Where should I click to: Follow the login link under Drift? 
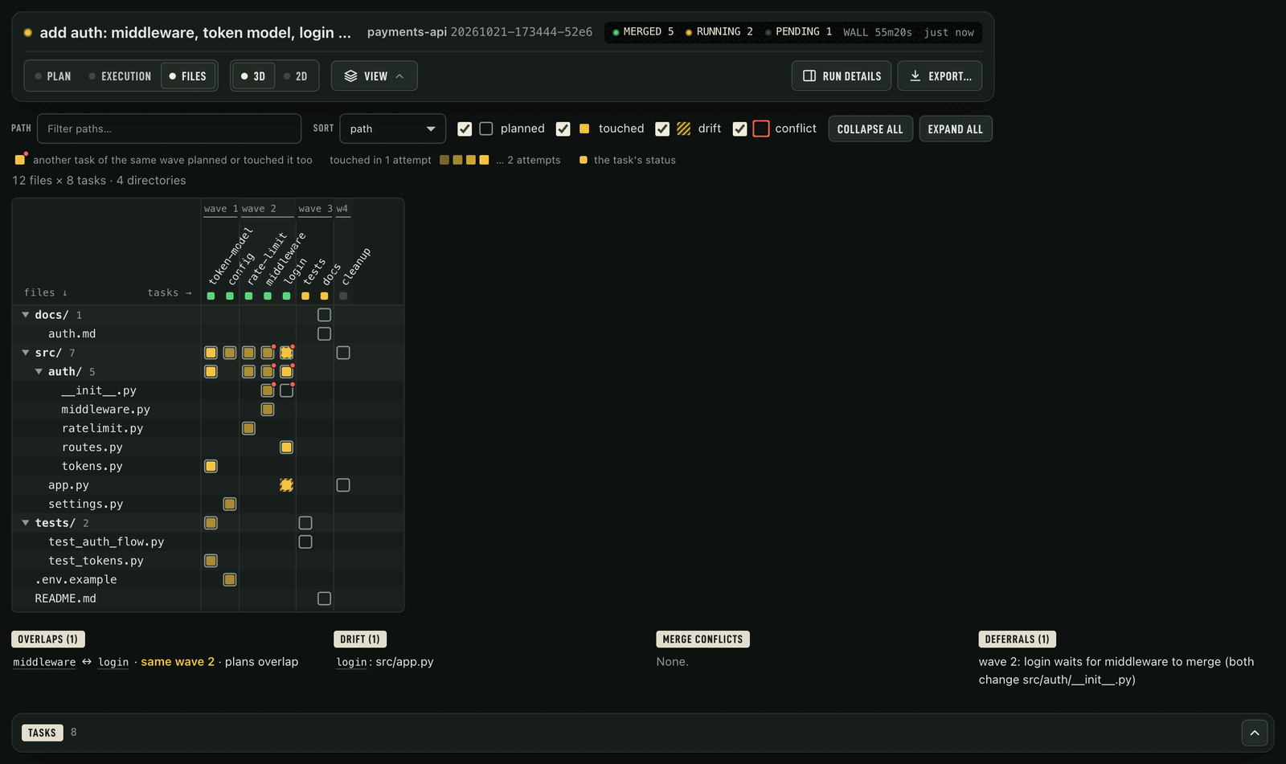coord(351,662)
